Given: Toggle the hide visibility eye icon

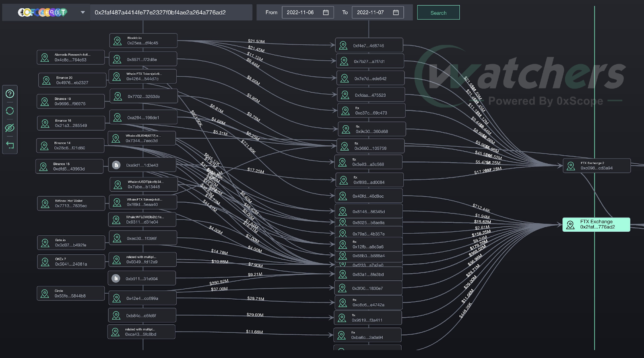Looking at the screenshot, I should 10,128.
